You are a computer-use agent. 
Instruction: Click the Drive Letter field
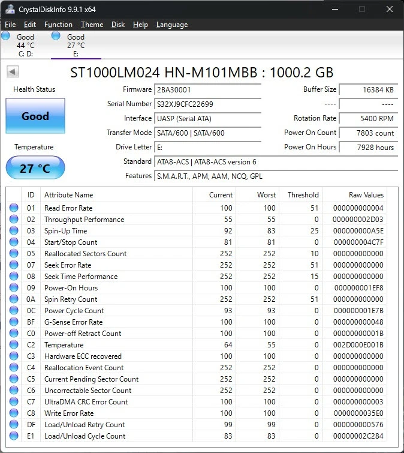coord(208,148)
